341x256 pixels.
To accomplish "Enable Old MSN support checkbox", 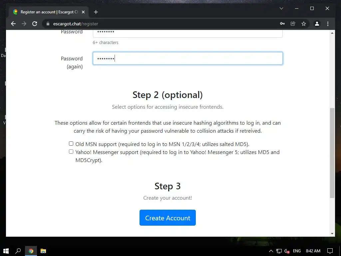I will [71, 144].
